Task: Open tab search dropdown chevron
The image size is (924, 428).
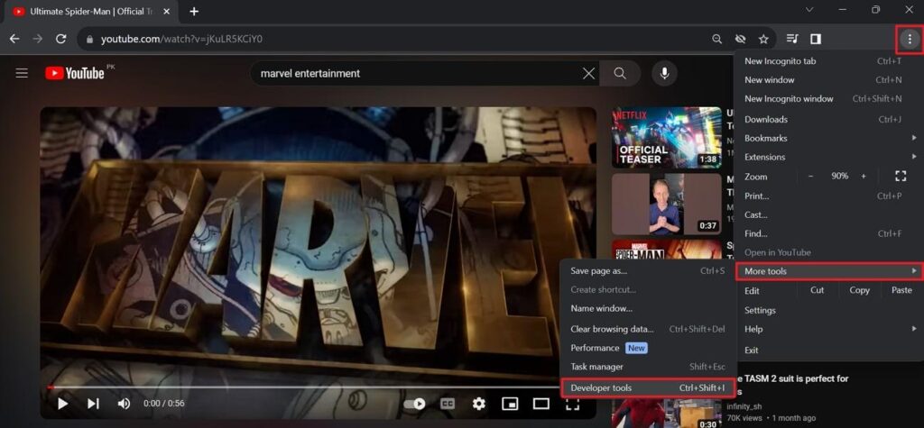Action: pos(809,10)
